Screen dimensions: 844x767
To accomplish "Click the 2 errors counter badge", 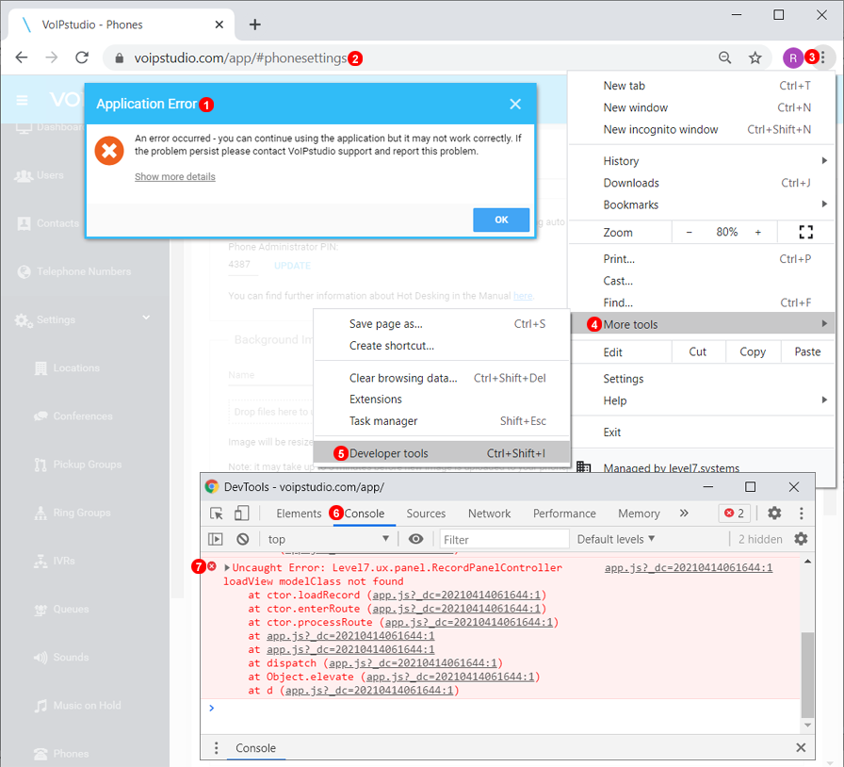I will point(734,514).
